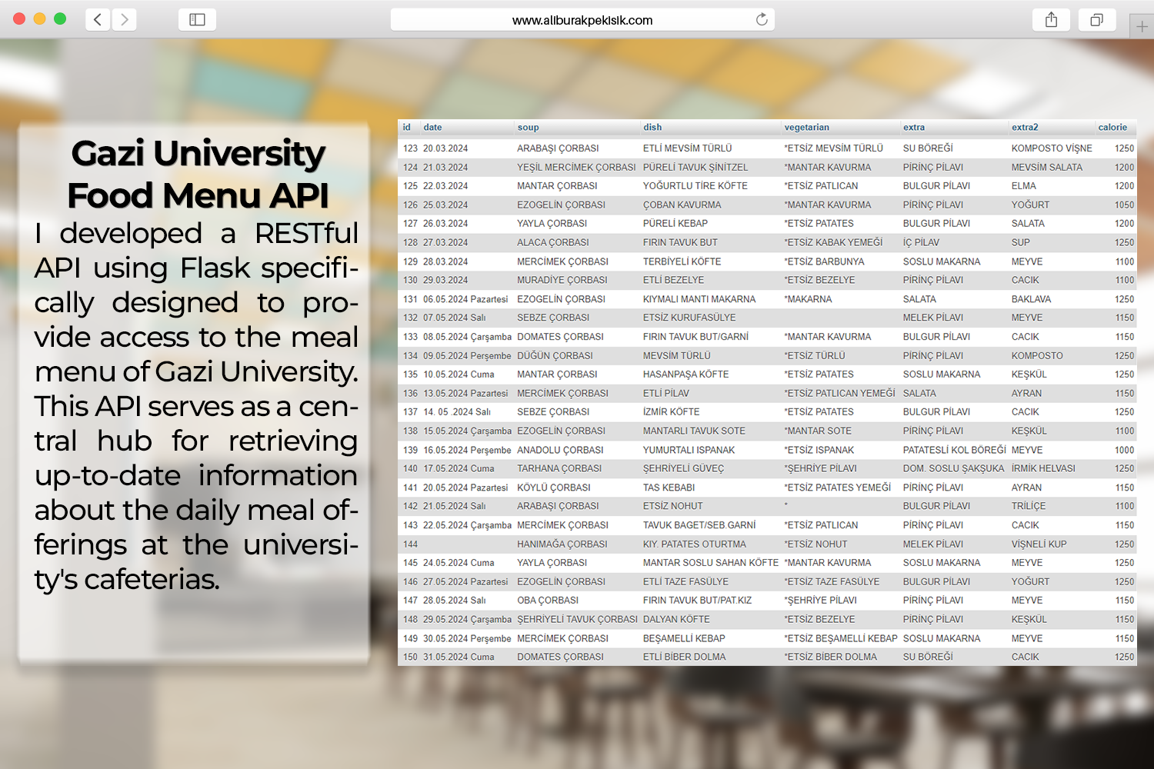Select 'PATATESLİ KOL BÖREĞİ' extra cell
The width and height of the screenshot is (1154, 769).
[x=954, y=451]
